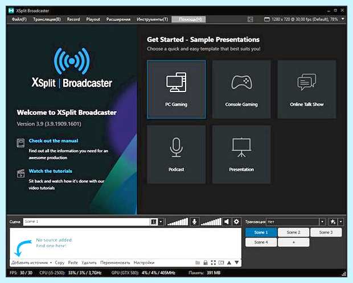This screenshot has height=283, width=353.
Task: Open the Трансляция(B) menu
Action: pyautogui.click(x=47, y=19)
